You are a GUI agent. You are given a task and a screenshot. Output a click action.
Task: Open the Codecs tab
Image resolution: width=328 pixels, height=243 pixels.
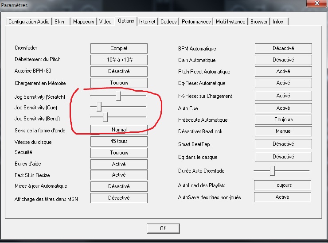168,22
